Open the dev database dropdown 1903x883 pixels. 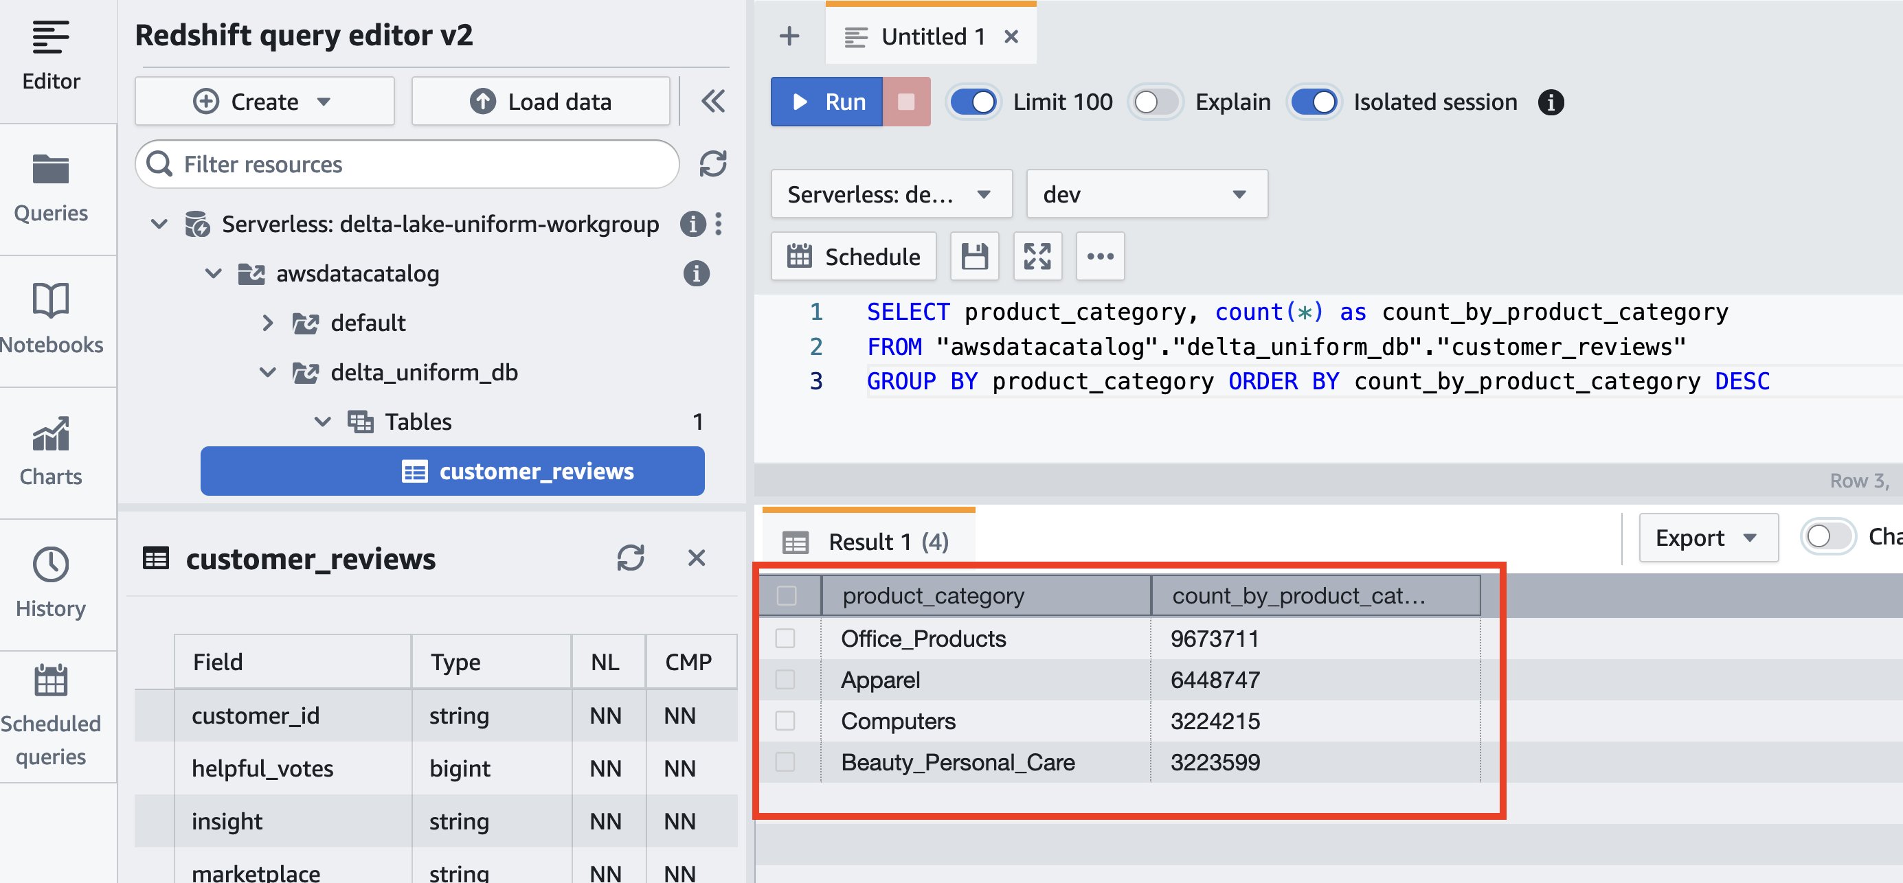[x=1146, y=194]
